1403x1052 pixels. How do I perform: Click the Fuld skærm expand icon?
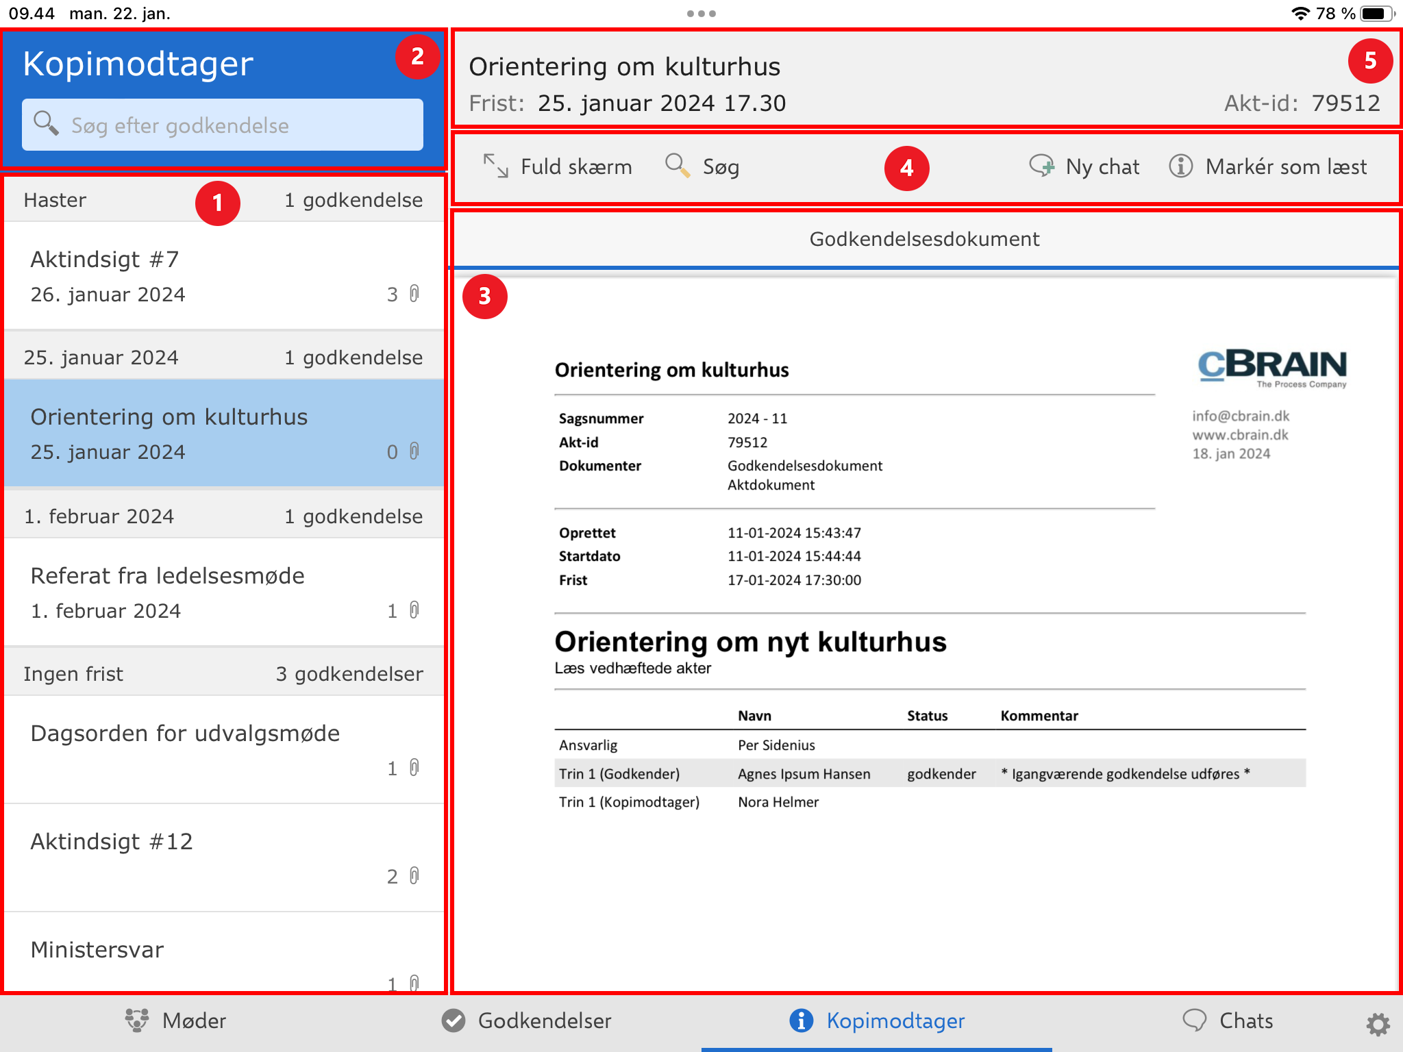tap(495, 166)
